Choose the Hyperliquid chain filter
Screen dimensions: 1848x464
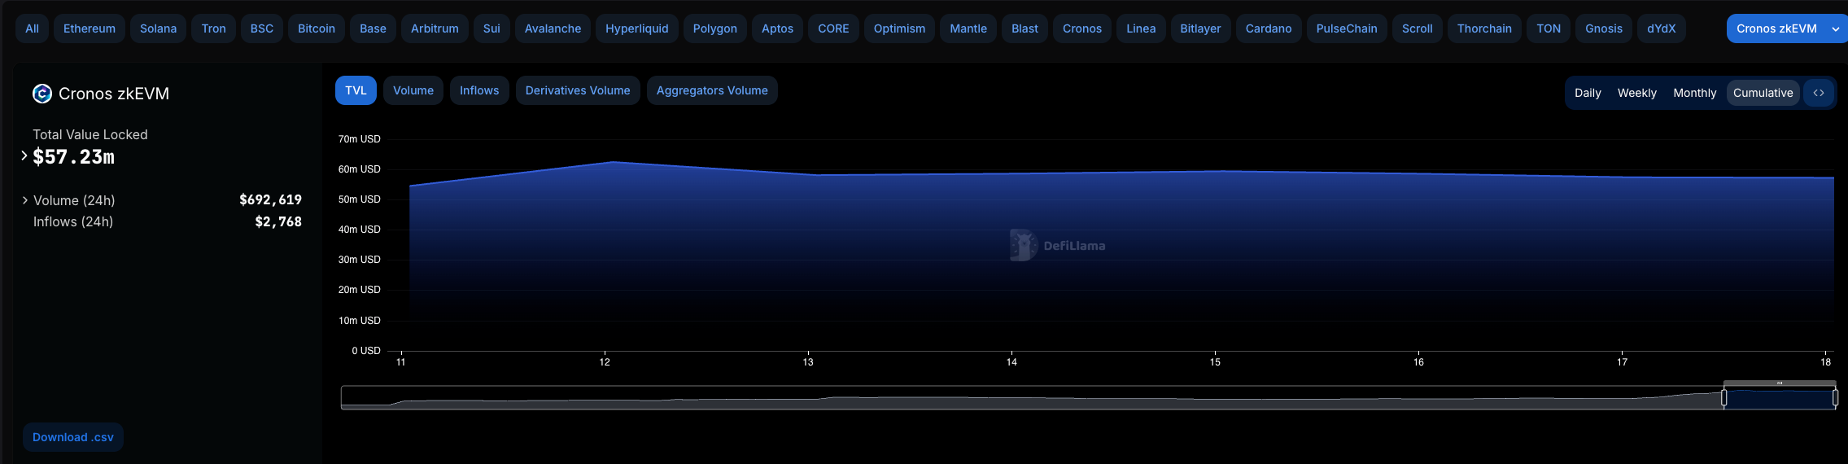click(x=637, y=28)
